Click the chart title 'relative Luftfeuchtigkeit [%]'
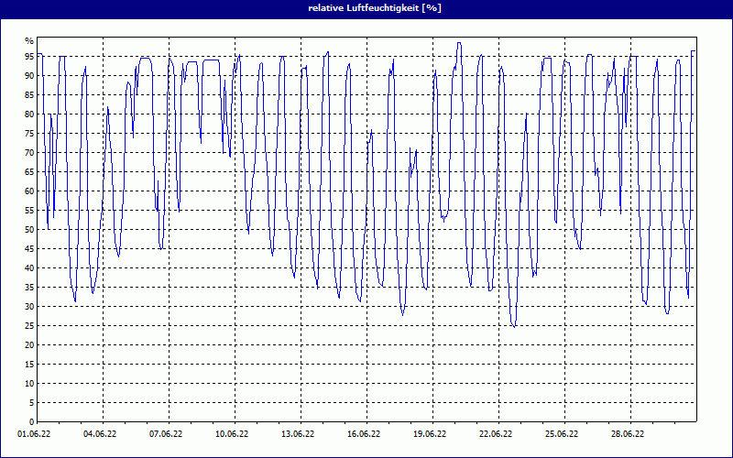Image resolution: width=733 pixels, height=458 pixels. 366,8
